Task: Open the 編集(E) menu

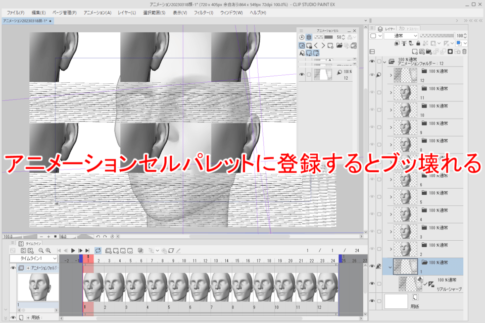Action: coord(39,13)
